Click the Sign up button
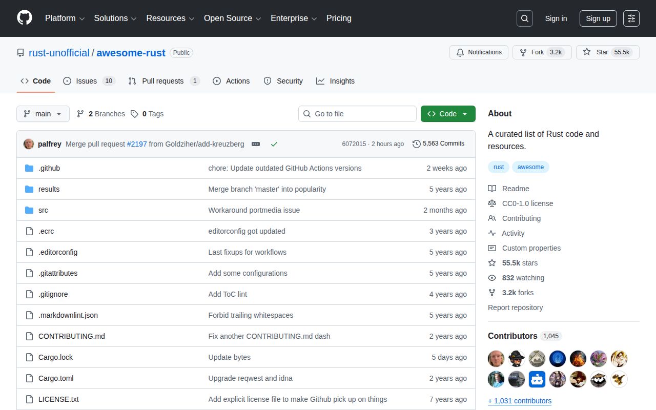Screen dimensions: 656x410 [598, 18]
